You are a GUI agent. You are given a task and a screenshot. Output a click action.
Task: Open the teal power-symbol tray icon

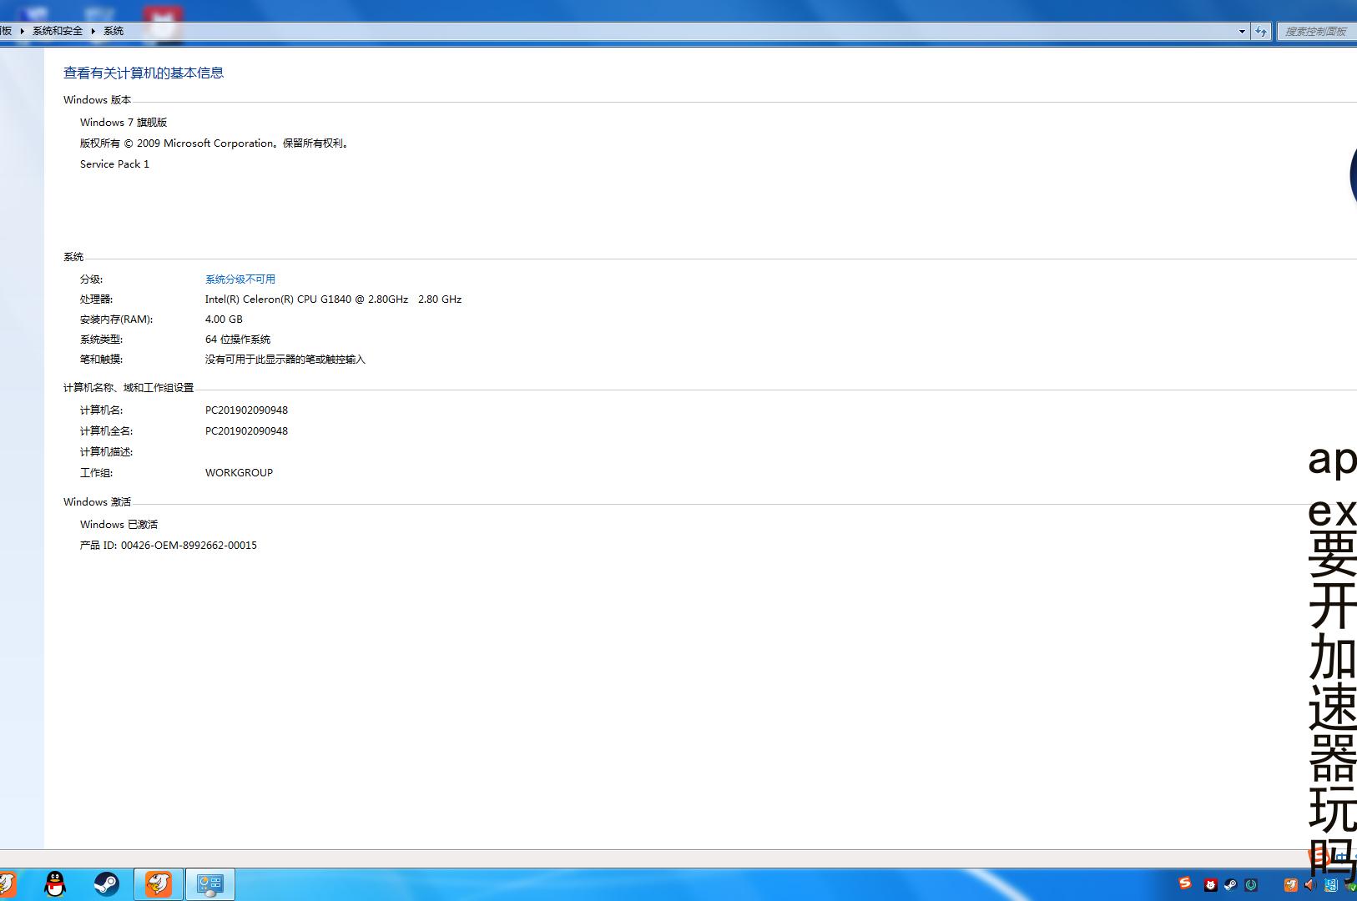pyautogui.click(x=1251, y=884)
